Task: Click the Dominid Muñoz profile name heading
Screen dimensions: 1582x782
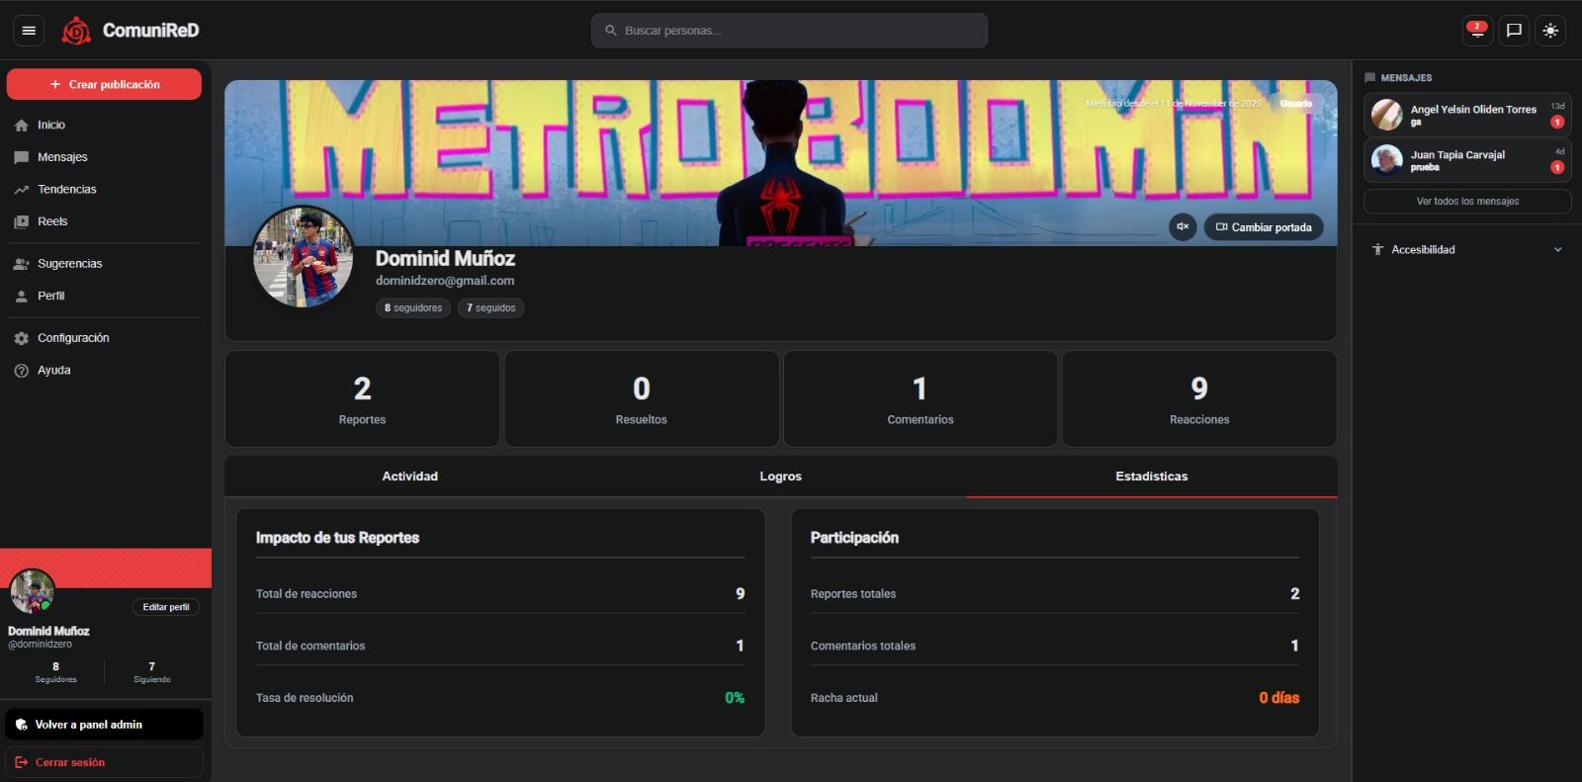Action: (x=445, y=258)
